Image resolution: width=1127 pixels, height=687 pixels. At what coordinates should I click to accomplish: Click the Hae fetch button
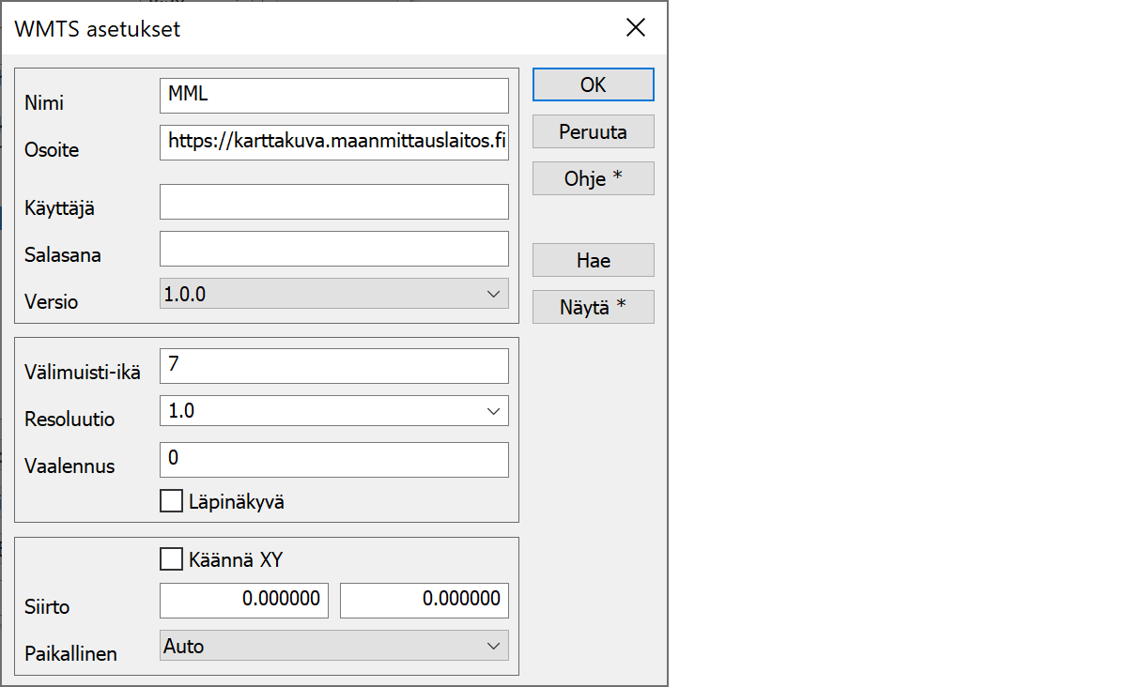click(593, 260)
